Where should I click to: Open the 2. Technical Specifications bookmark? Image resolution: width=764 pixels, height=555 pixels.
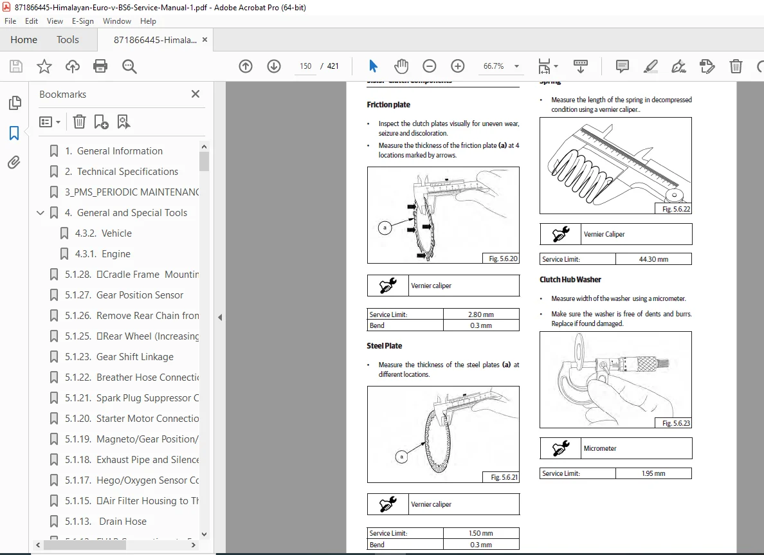coord(122,172)
